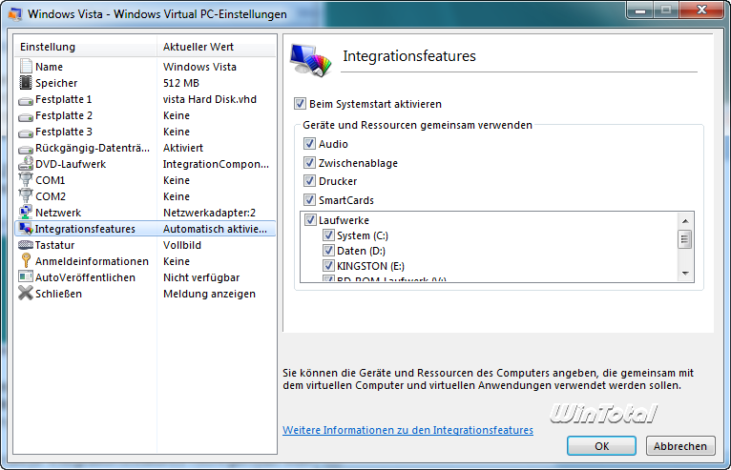Image resolution: width=731 pixels, height=470 pixels.
Task: Select Festplatte 2 in the list
Action: coord(145,115)
